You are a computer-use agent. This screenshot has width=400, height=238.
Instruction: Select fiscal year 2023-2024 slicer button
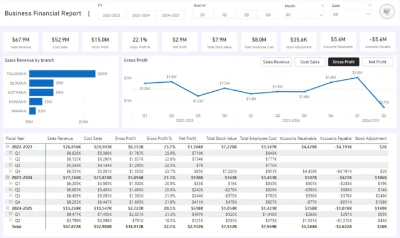[141, 15]
